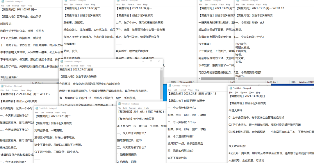314x163 pixels.
Task: Open File menu in 2021.03.02 window
Action: tap(66, 4)
